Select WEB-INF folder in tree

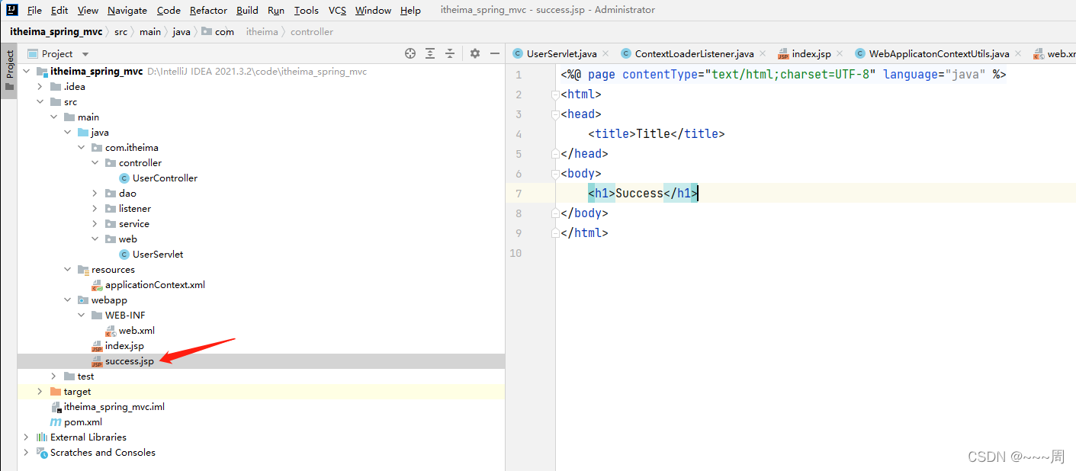pos(125,316)
